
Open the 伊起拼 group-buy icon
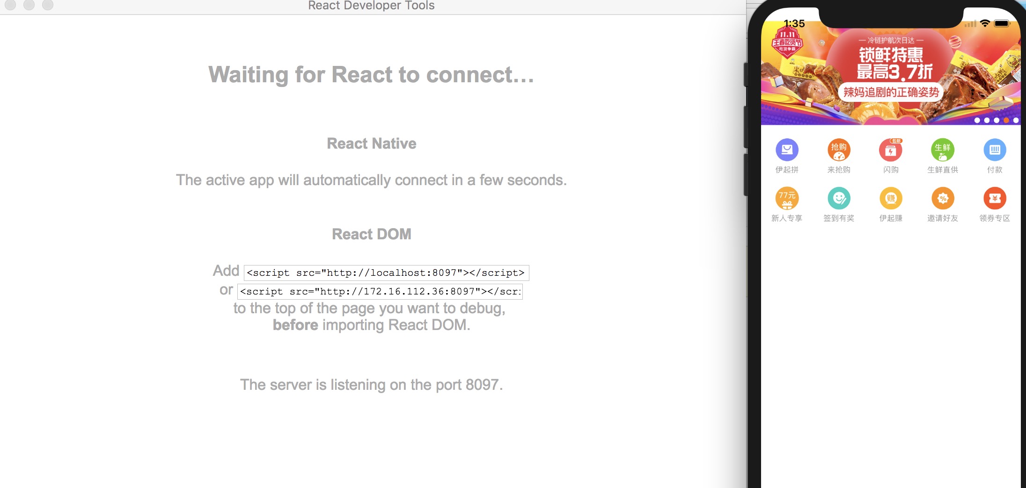[x=787, y=150]
